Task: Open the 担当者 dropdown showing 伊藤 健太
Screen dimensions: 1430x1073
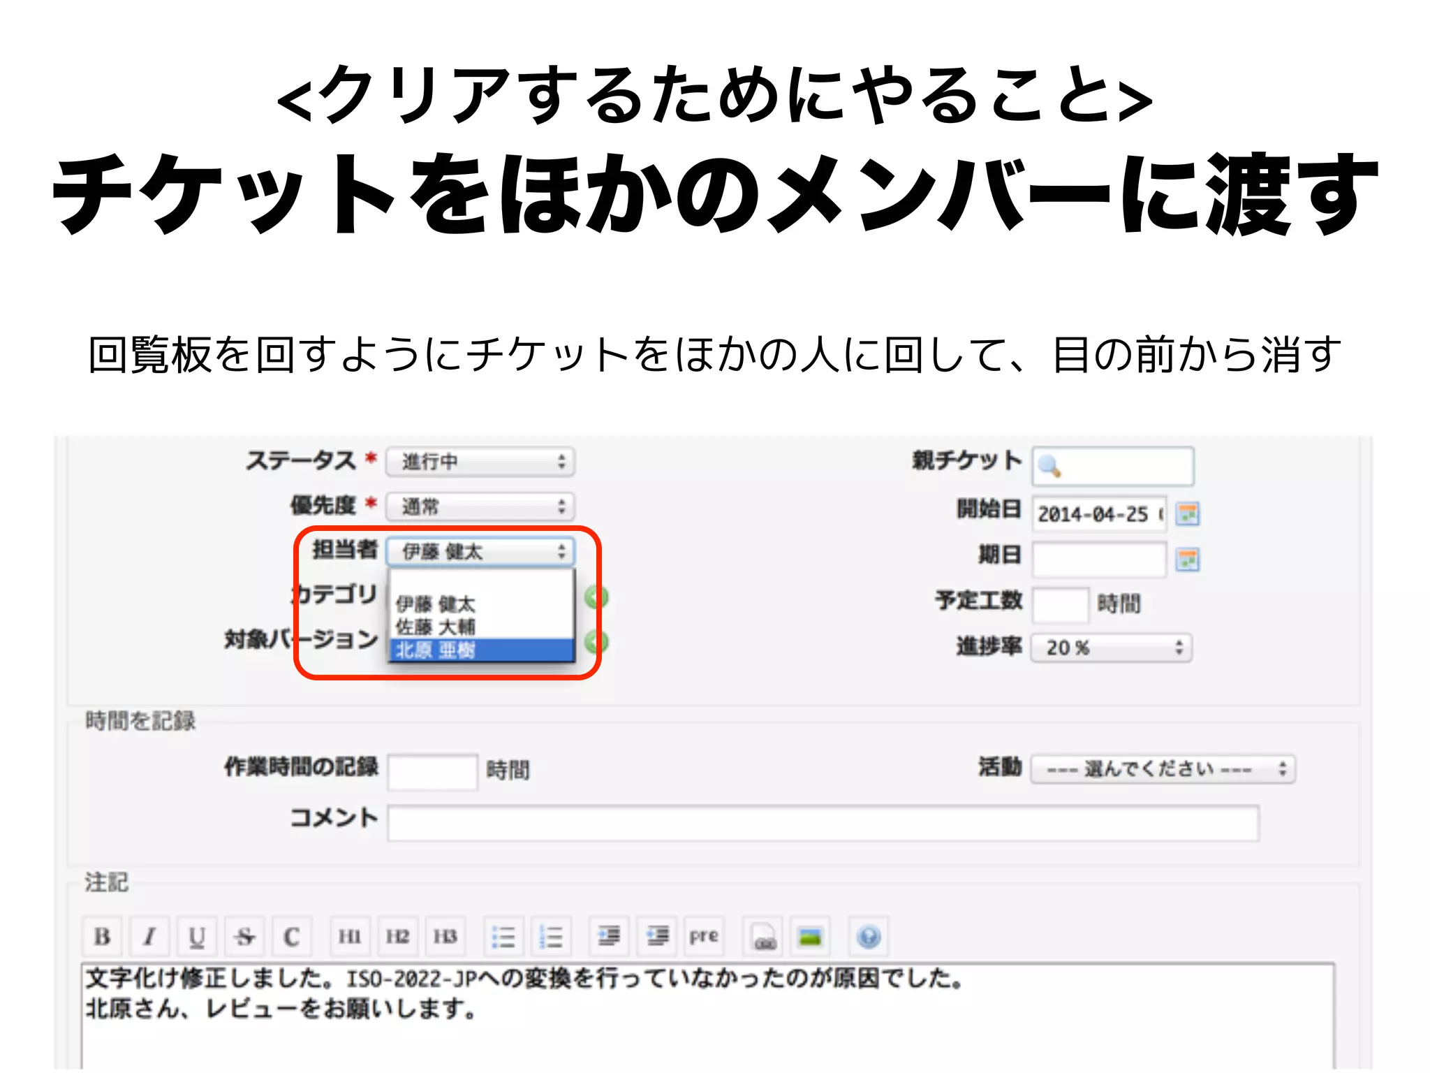Action: (x=480, y=552)
